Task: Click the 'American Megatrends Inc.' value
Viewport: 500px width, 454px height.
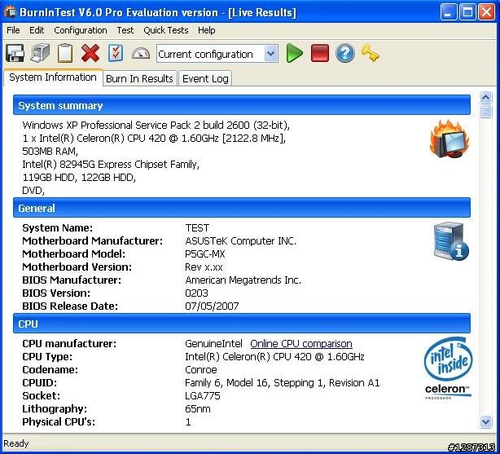Action: tap(243, 280)
